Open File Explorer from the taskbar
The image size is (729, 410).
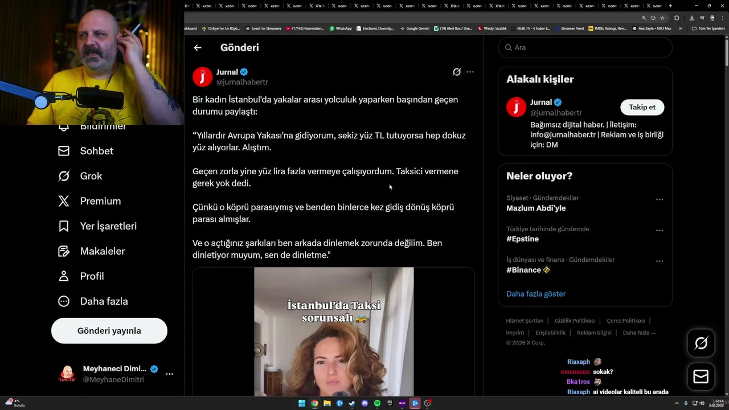[327, 403]
